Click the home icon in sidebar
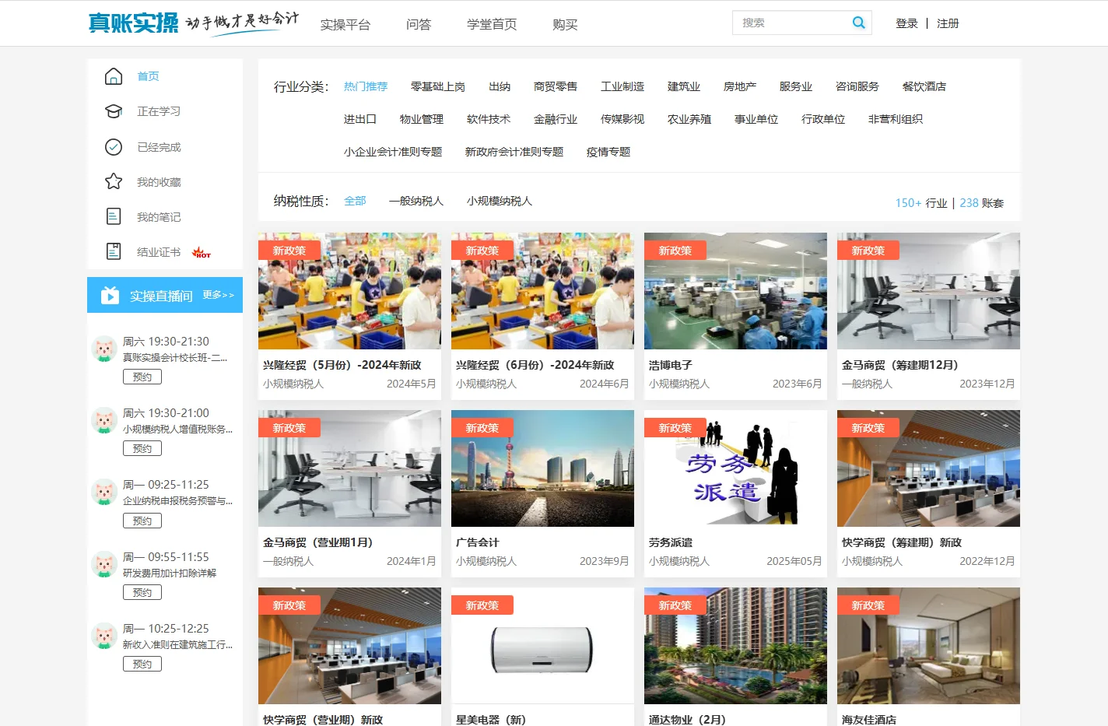This screenshot has height=726, width=1108. tap(114, 76)
